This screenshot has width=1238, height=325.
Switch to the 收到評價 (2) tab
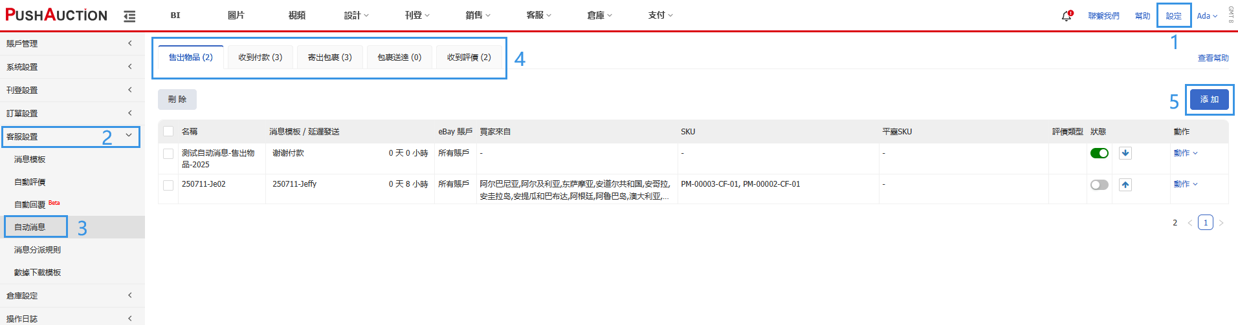point(469,58)
